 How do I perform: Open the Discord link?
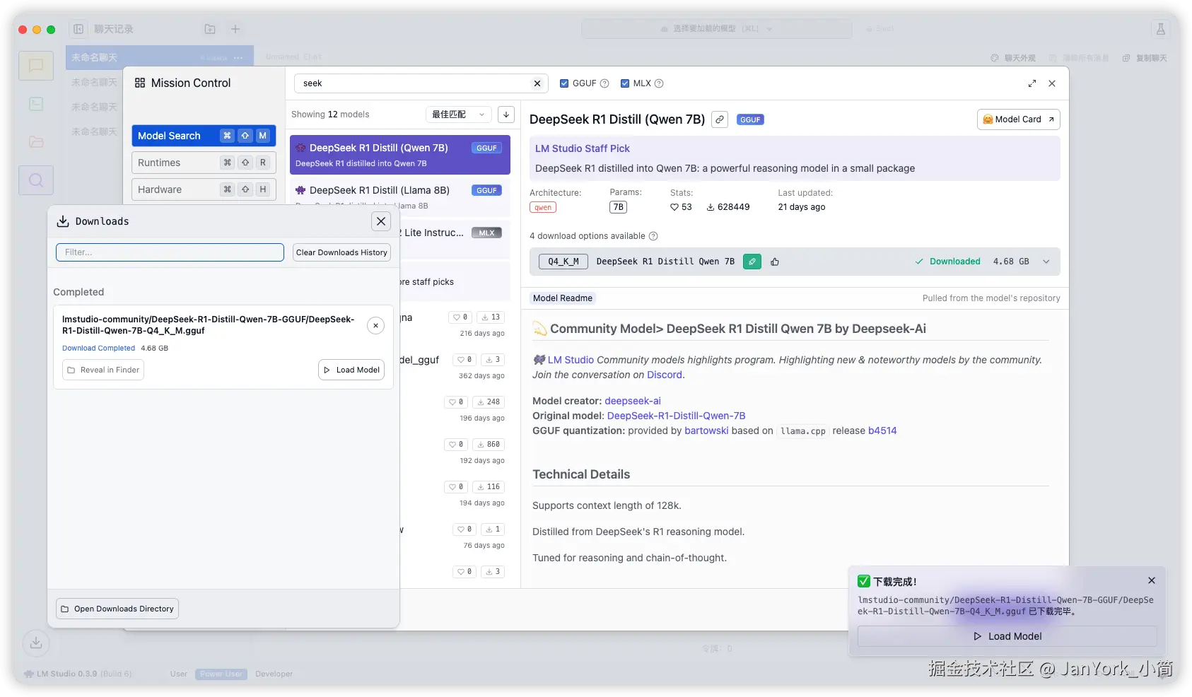coord(665,375)
